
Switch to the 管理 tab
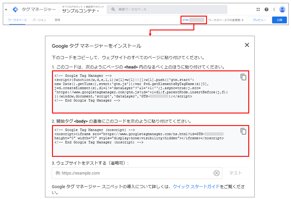coord(57,20)
